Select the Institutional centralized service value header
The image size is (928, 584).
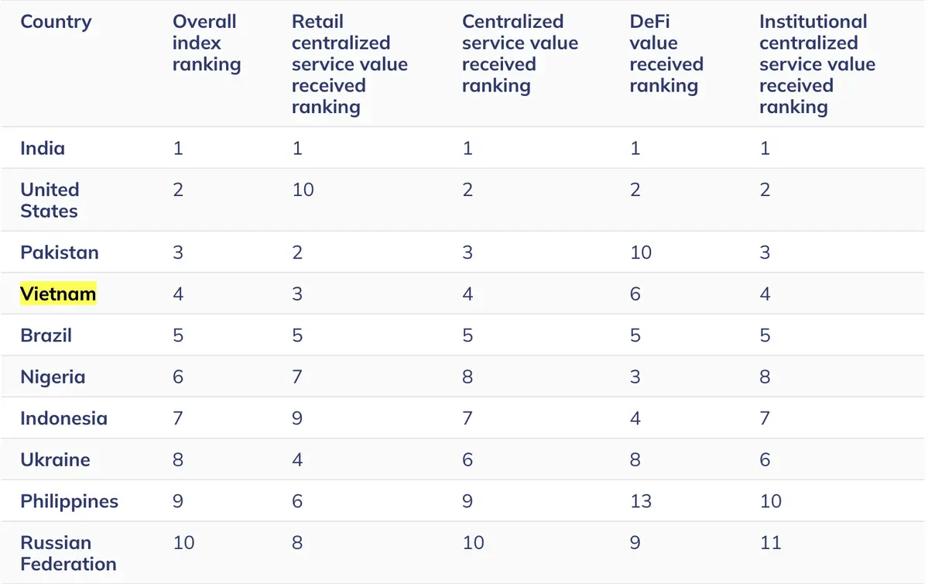click(x=817, y=64)
